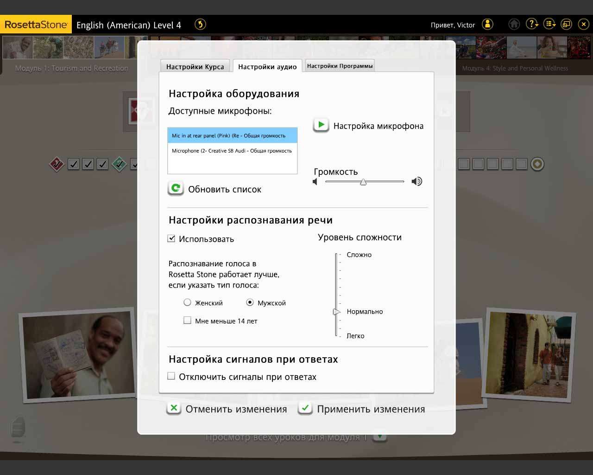Open the Help question-mark dropdown
This screenshot has height=475, width=593.
coord(532,24)
